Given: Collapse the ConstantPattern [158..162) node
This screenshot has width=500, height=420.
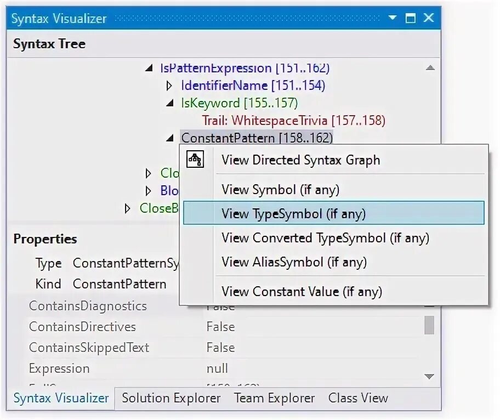Looking at the screenshot, I should (x=170, y=138).
